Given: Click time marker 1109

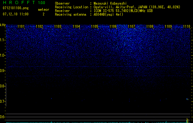Looking at the screenshot, I should (168, 26).
